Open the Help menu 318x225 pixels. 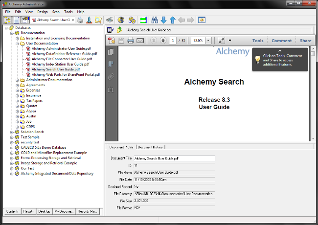81,12
